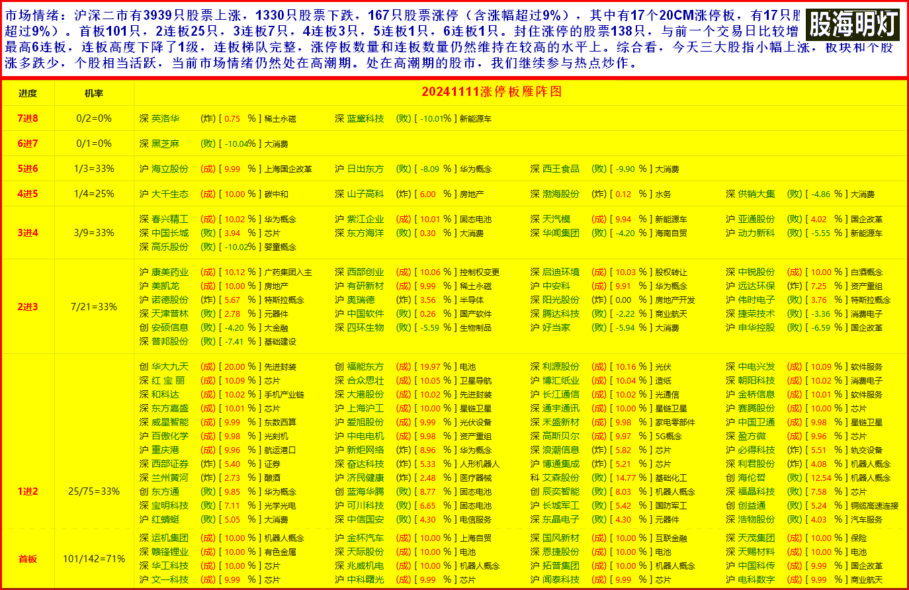Click stock name 高乐股份

pyautogui.click(x=170, y=247)
